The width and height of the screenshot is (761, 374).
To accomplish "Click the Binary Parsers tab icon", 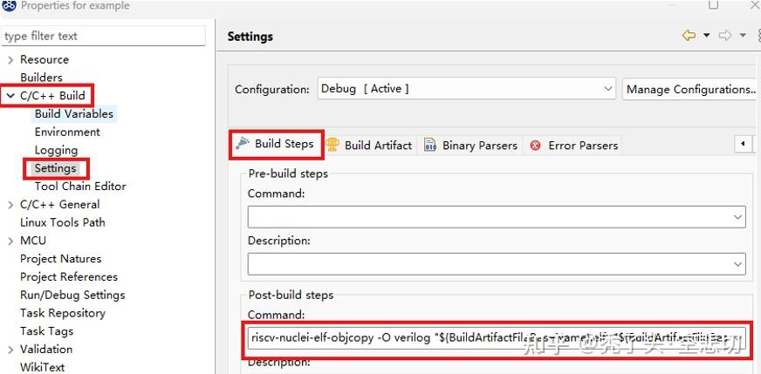I will point(430,146).
